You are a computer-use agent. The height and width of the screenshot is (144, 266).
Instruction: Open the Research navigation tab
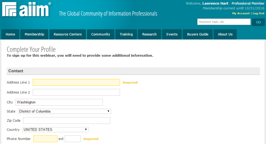click(150, 34)
